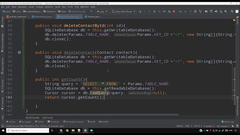Viewport: 240px width, 135px height.
Task: Click the Profile app gauge icon
Action: click(164, 12)
